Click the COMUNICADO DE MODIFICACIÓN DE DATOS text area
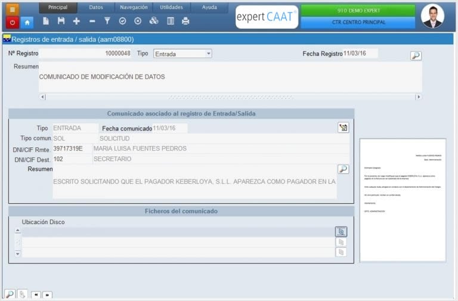Viewport: 458px width, 301px height. 230,77
